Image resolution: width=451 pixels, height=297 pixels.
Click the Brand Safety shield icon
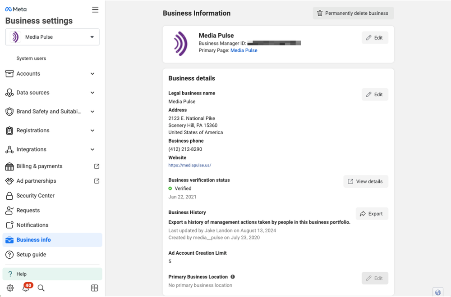pyautogui.click(x=9, y=112)
